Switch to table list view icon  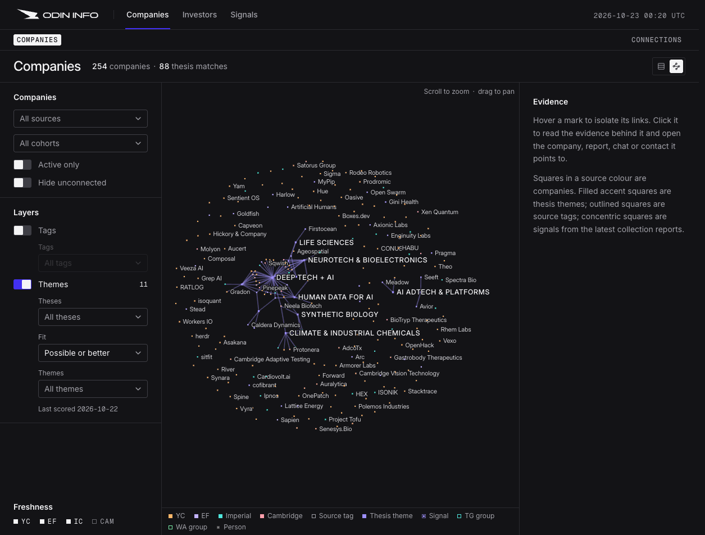point(661,66)
